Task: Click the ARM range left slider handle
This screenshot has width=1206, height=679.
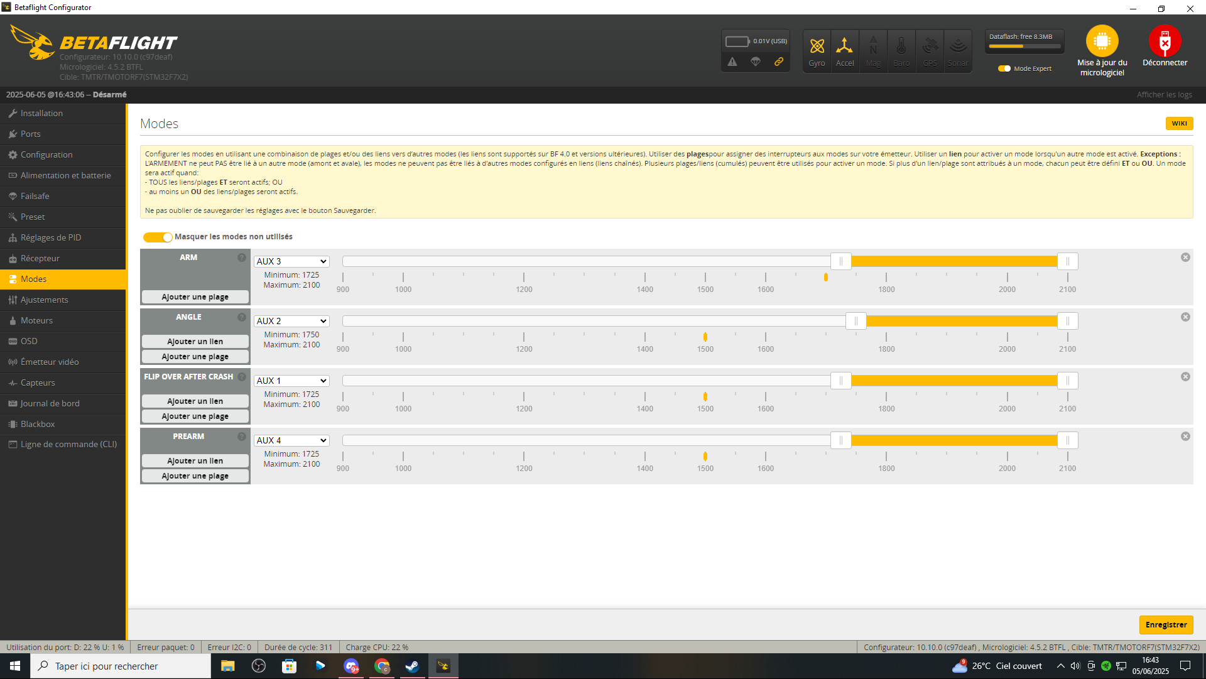Action: [x=840, y=261]
